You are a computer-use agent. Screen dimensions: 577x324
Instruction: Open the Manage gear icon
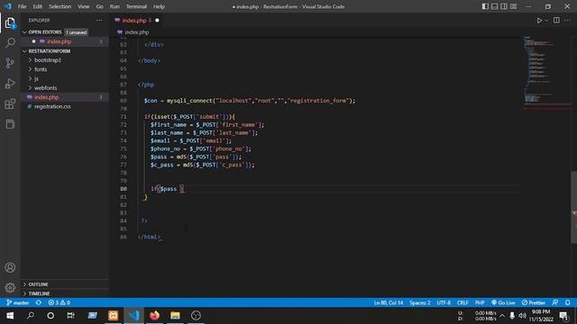pyautogui.click(x=10, y=287)
